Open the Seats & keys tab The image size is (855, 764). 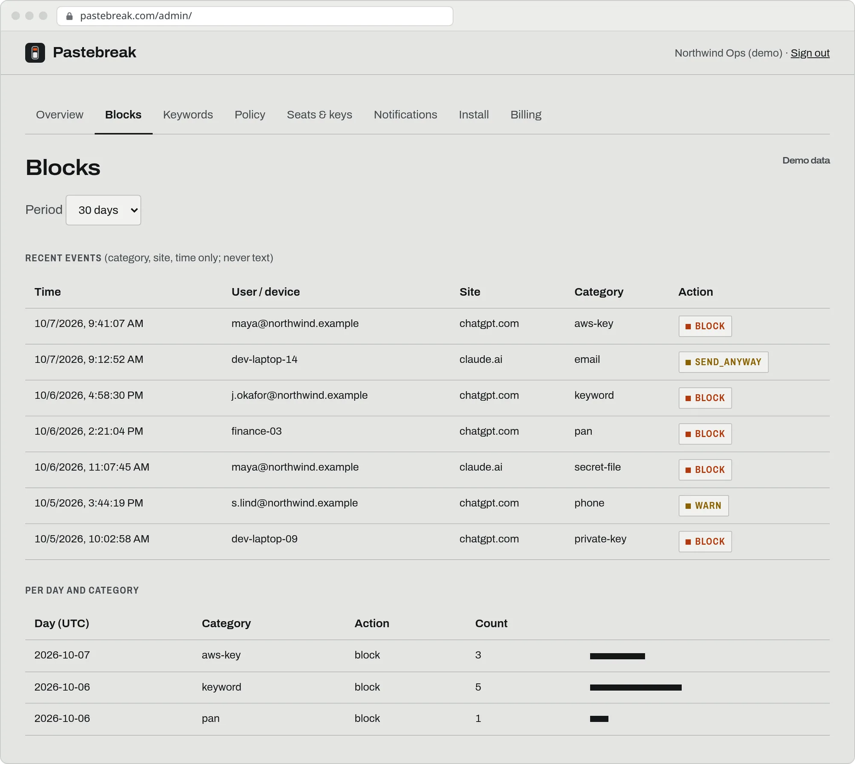319,115
